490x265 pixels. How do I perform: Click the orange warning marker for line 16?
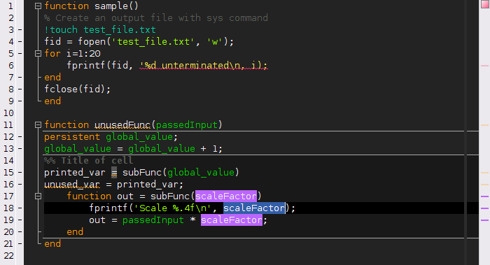pyautogui.click(x=484, y=185)
